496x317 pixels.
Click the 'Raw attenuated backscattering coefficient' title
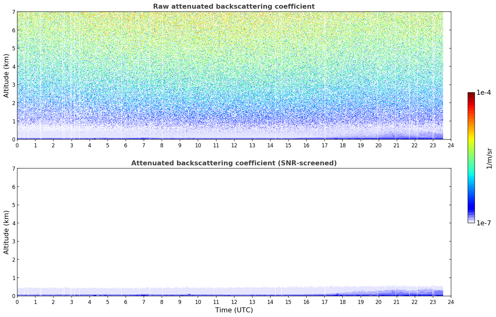pos(234,7)
